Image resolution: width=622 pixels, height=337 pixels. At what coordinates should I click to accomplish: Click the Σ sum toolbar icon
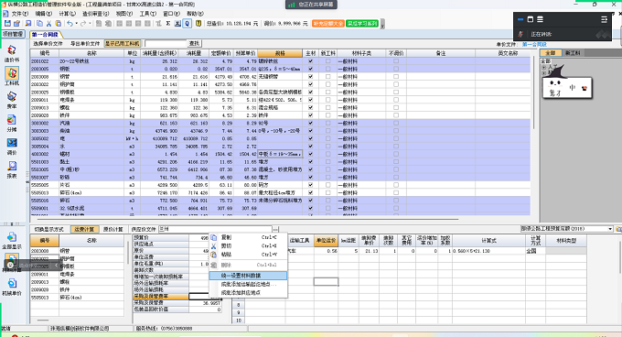click(168, 24)
